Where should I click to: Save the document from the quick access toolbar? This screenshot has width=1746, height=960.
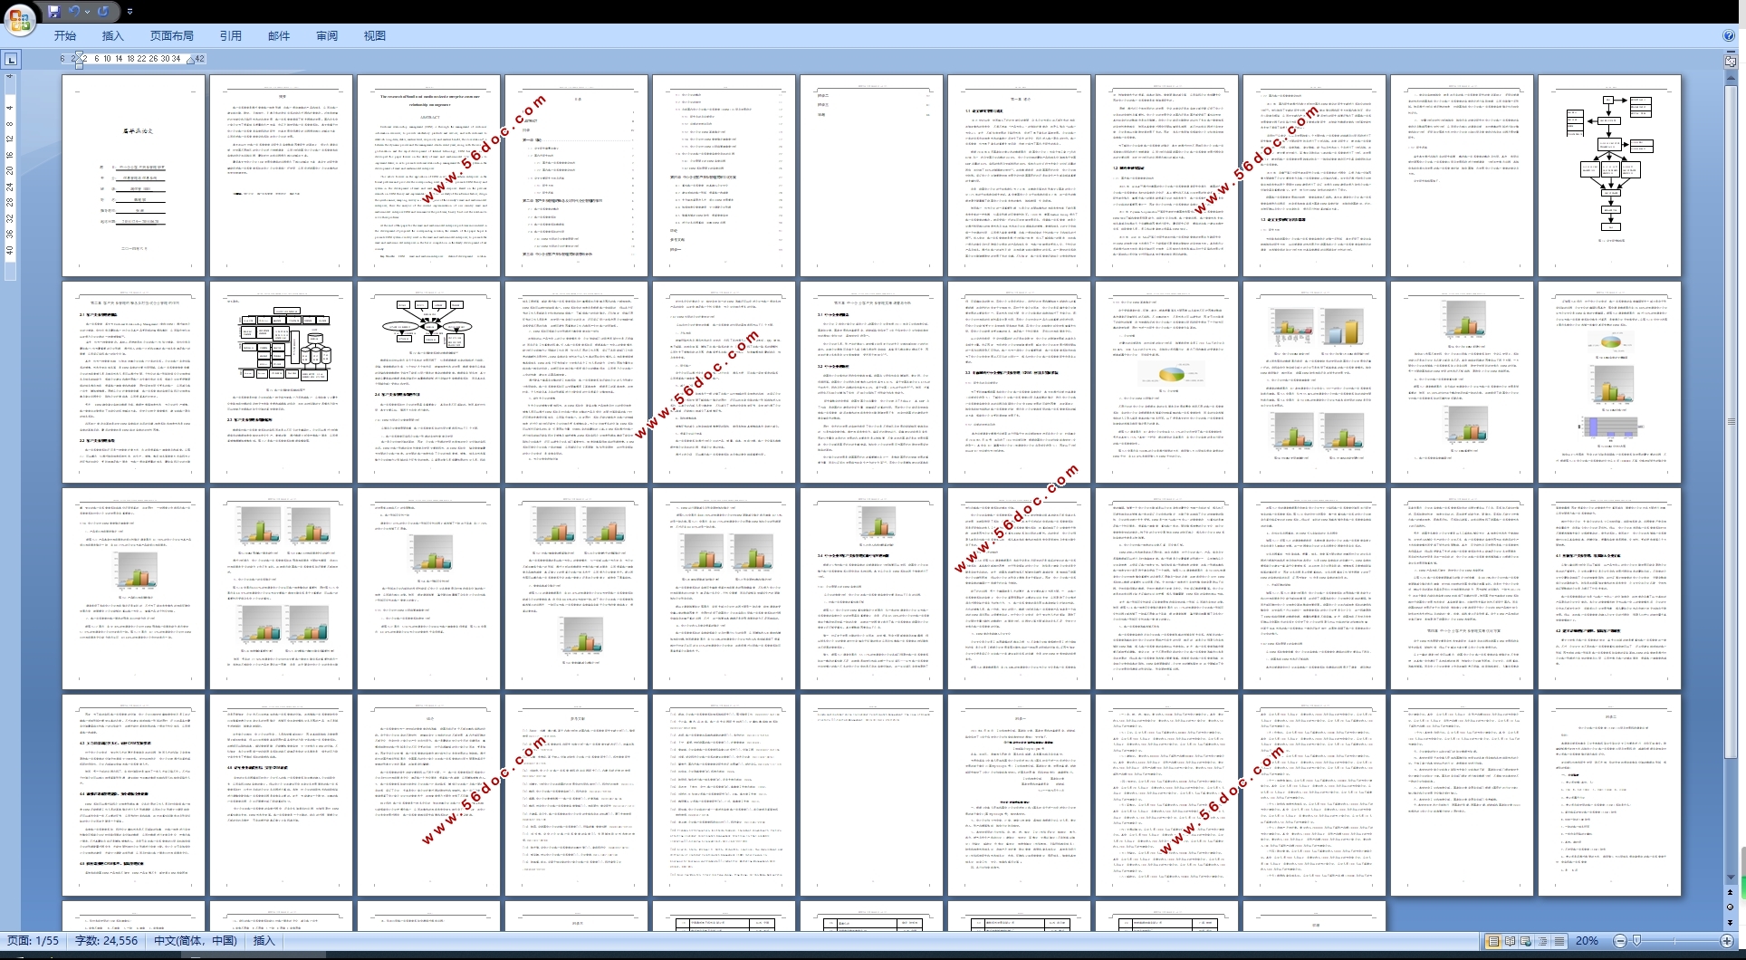point(53,11)
